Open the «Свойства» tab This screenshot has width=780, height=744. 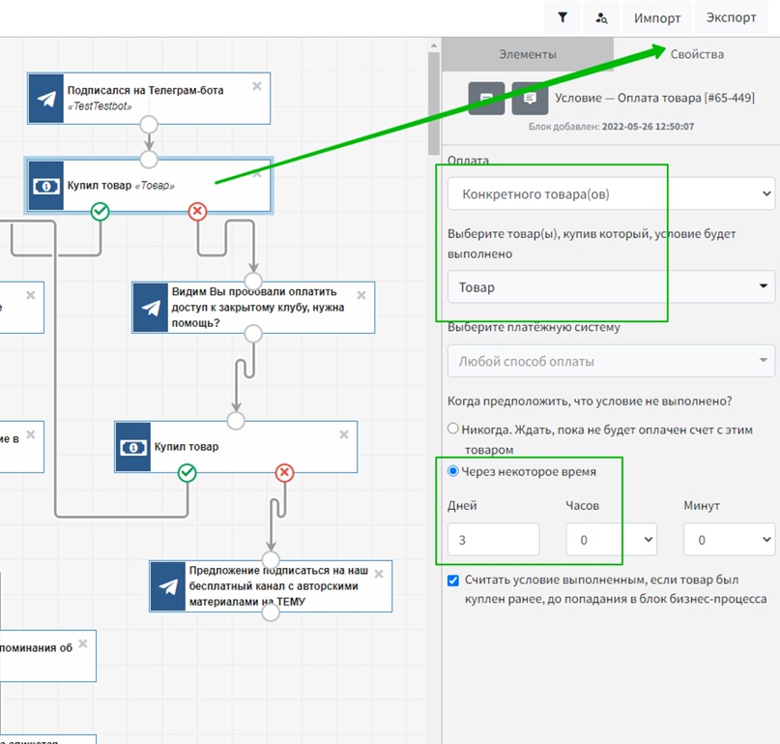click(x=697, y=54)
